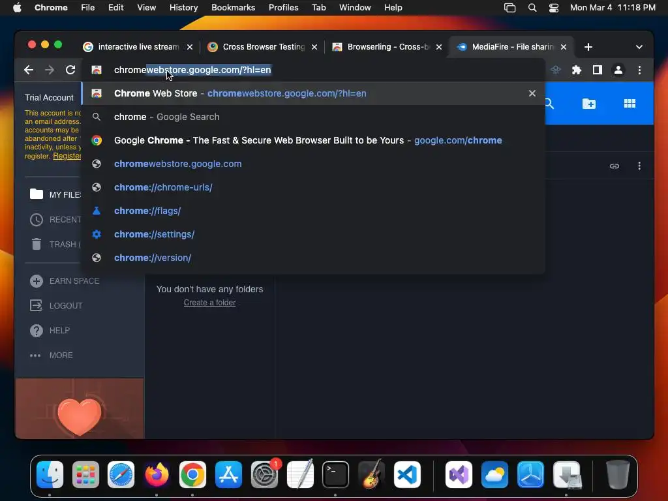The width and height of the screenshot is (668, 501).
Task: Open the History menu
Action: (x=183, y=8)
